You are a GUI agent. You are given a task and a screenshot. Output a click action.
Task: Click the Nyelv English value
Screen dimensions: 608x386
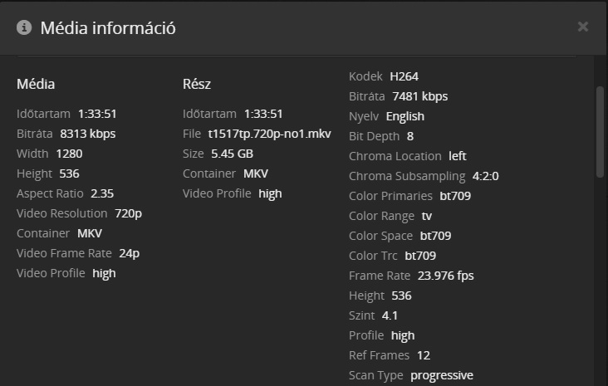405,116
